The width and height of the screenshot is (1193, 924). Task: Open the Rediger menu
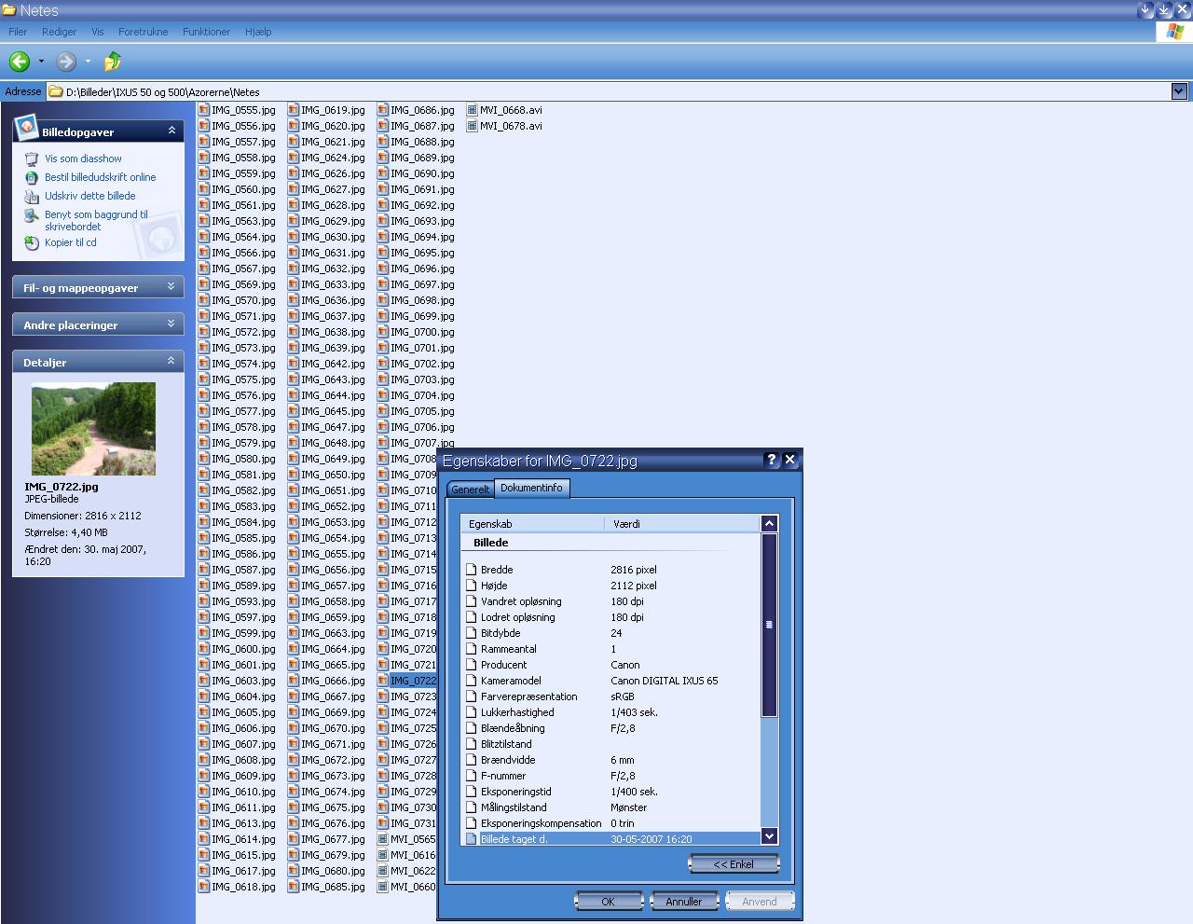(x=59, y=32)
